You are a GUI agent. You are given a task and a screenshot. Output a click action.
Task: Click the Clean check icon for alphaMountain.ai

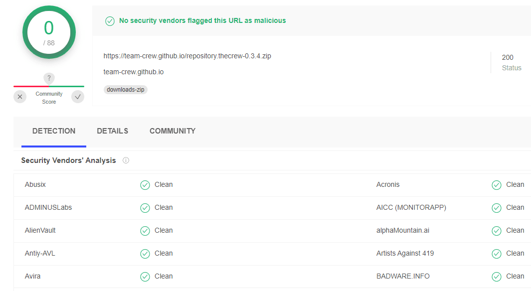[x=497, y=231]
